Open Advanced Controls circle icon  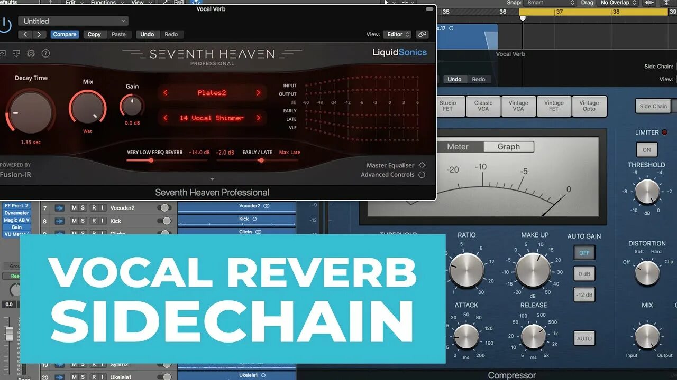pyautogui.click(x=422, y=175)
